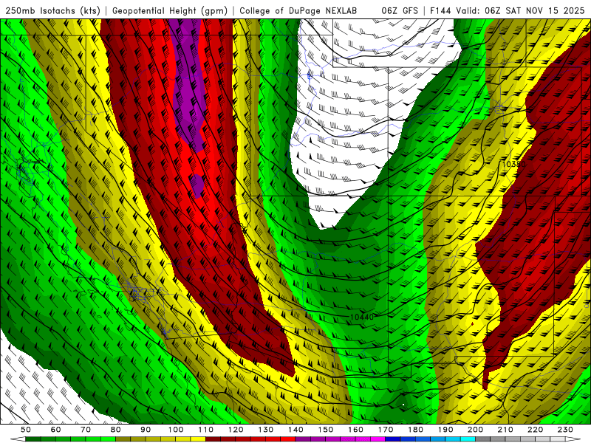Viewport: 591px width, 443px height.
Task: Click the 150 value on the color scale
Action: [326, 430]
